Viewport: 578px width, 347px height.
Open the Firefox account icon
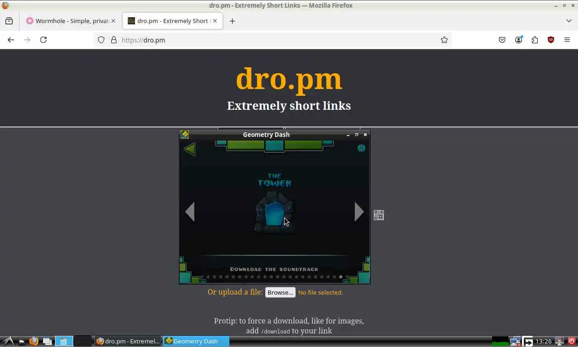click(x=518, y=40)
